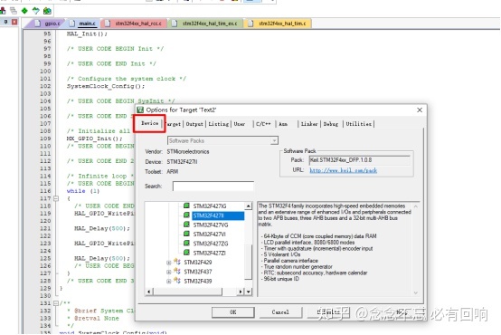Viewport: 501px width, 335px height.
Task: Click device list horizontal scroll right arrow
Action: tap(241, 292)
